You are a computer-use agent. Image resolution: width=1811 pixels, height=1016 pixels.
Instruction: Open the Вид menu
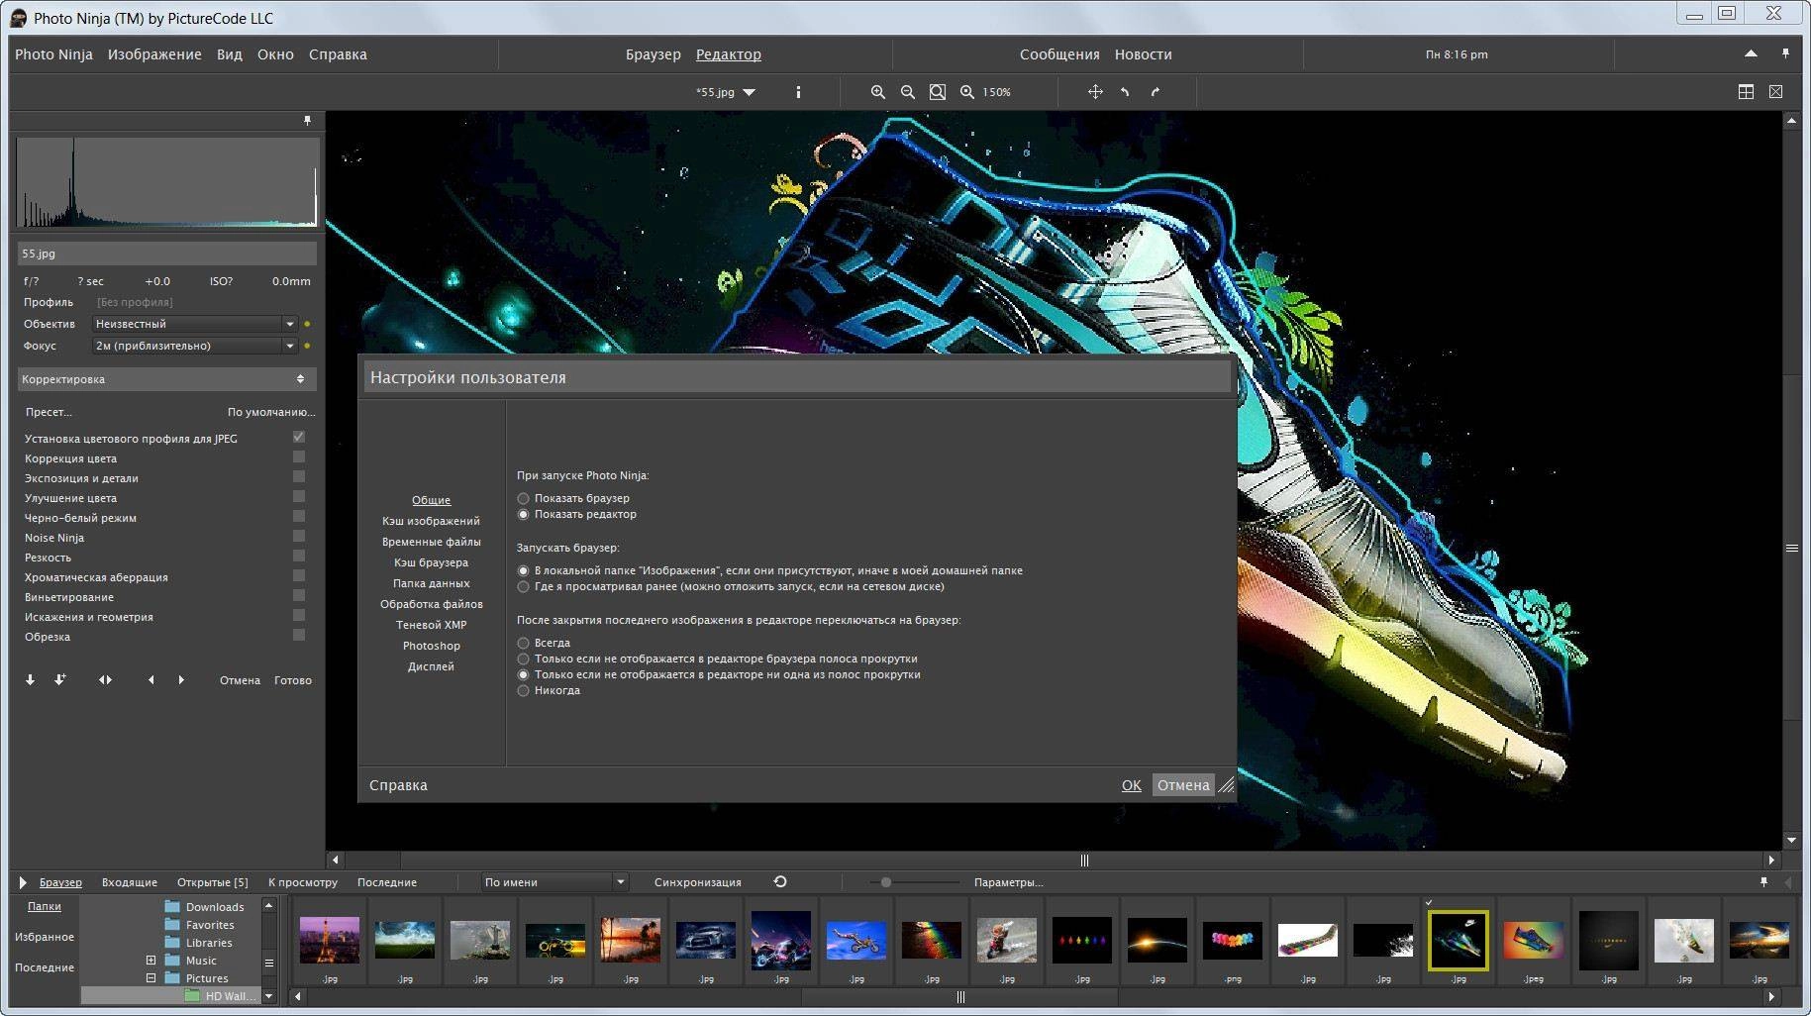(x=230, y=54)
